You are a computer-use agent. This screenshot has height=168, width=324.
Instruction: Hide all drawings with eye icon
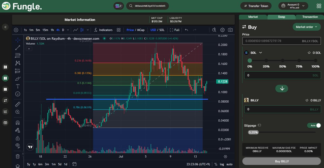pyautogui.click(x=18, y=146)
